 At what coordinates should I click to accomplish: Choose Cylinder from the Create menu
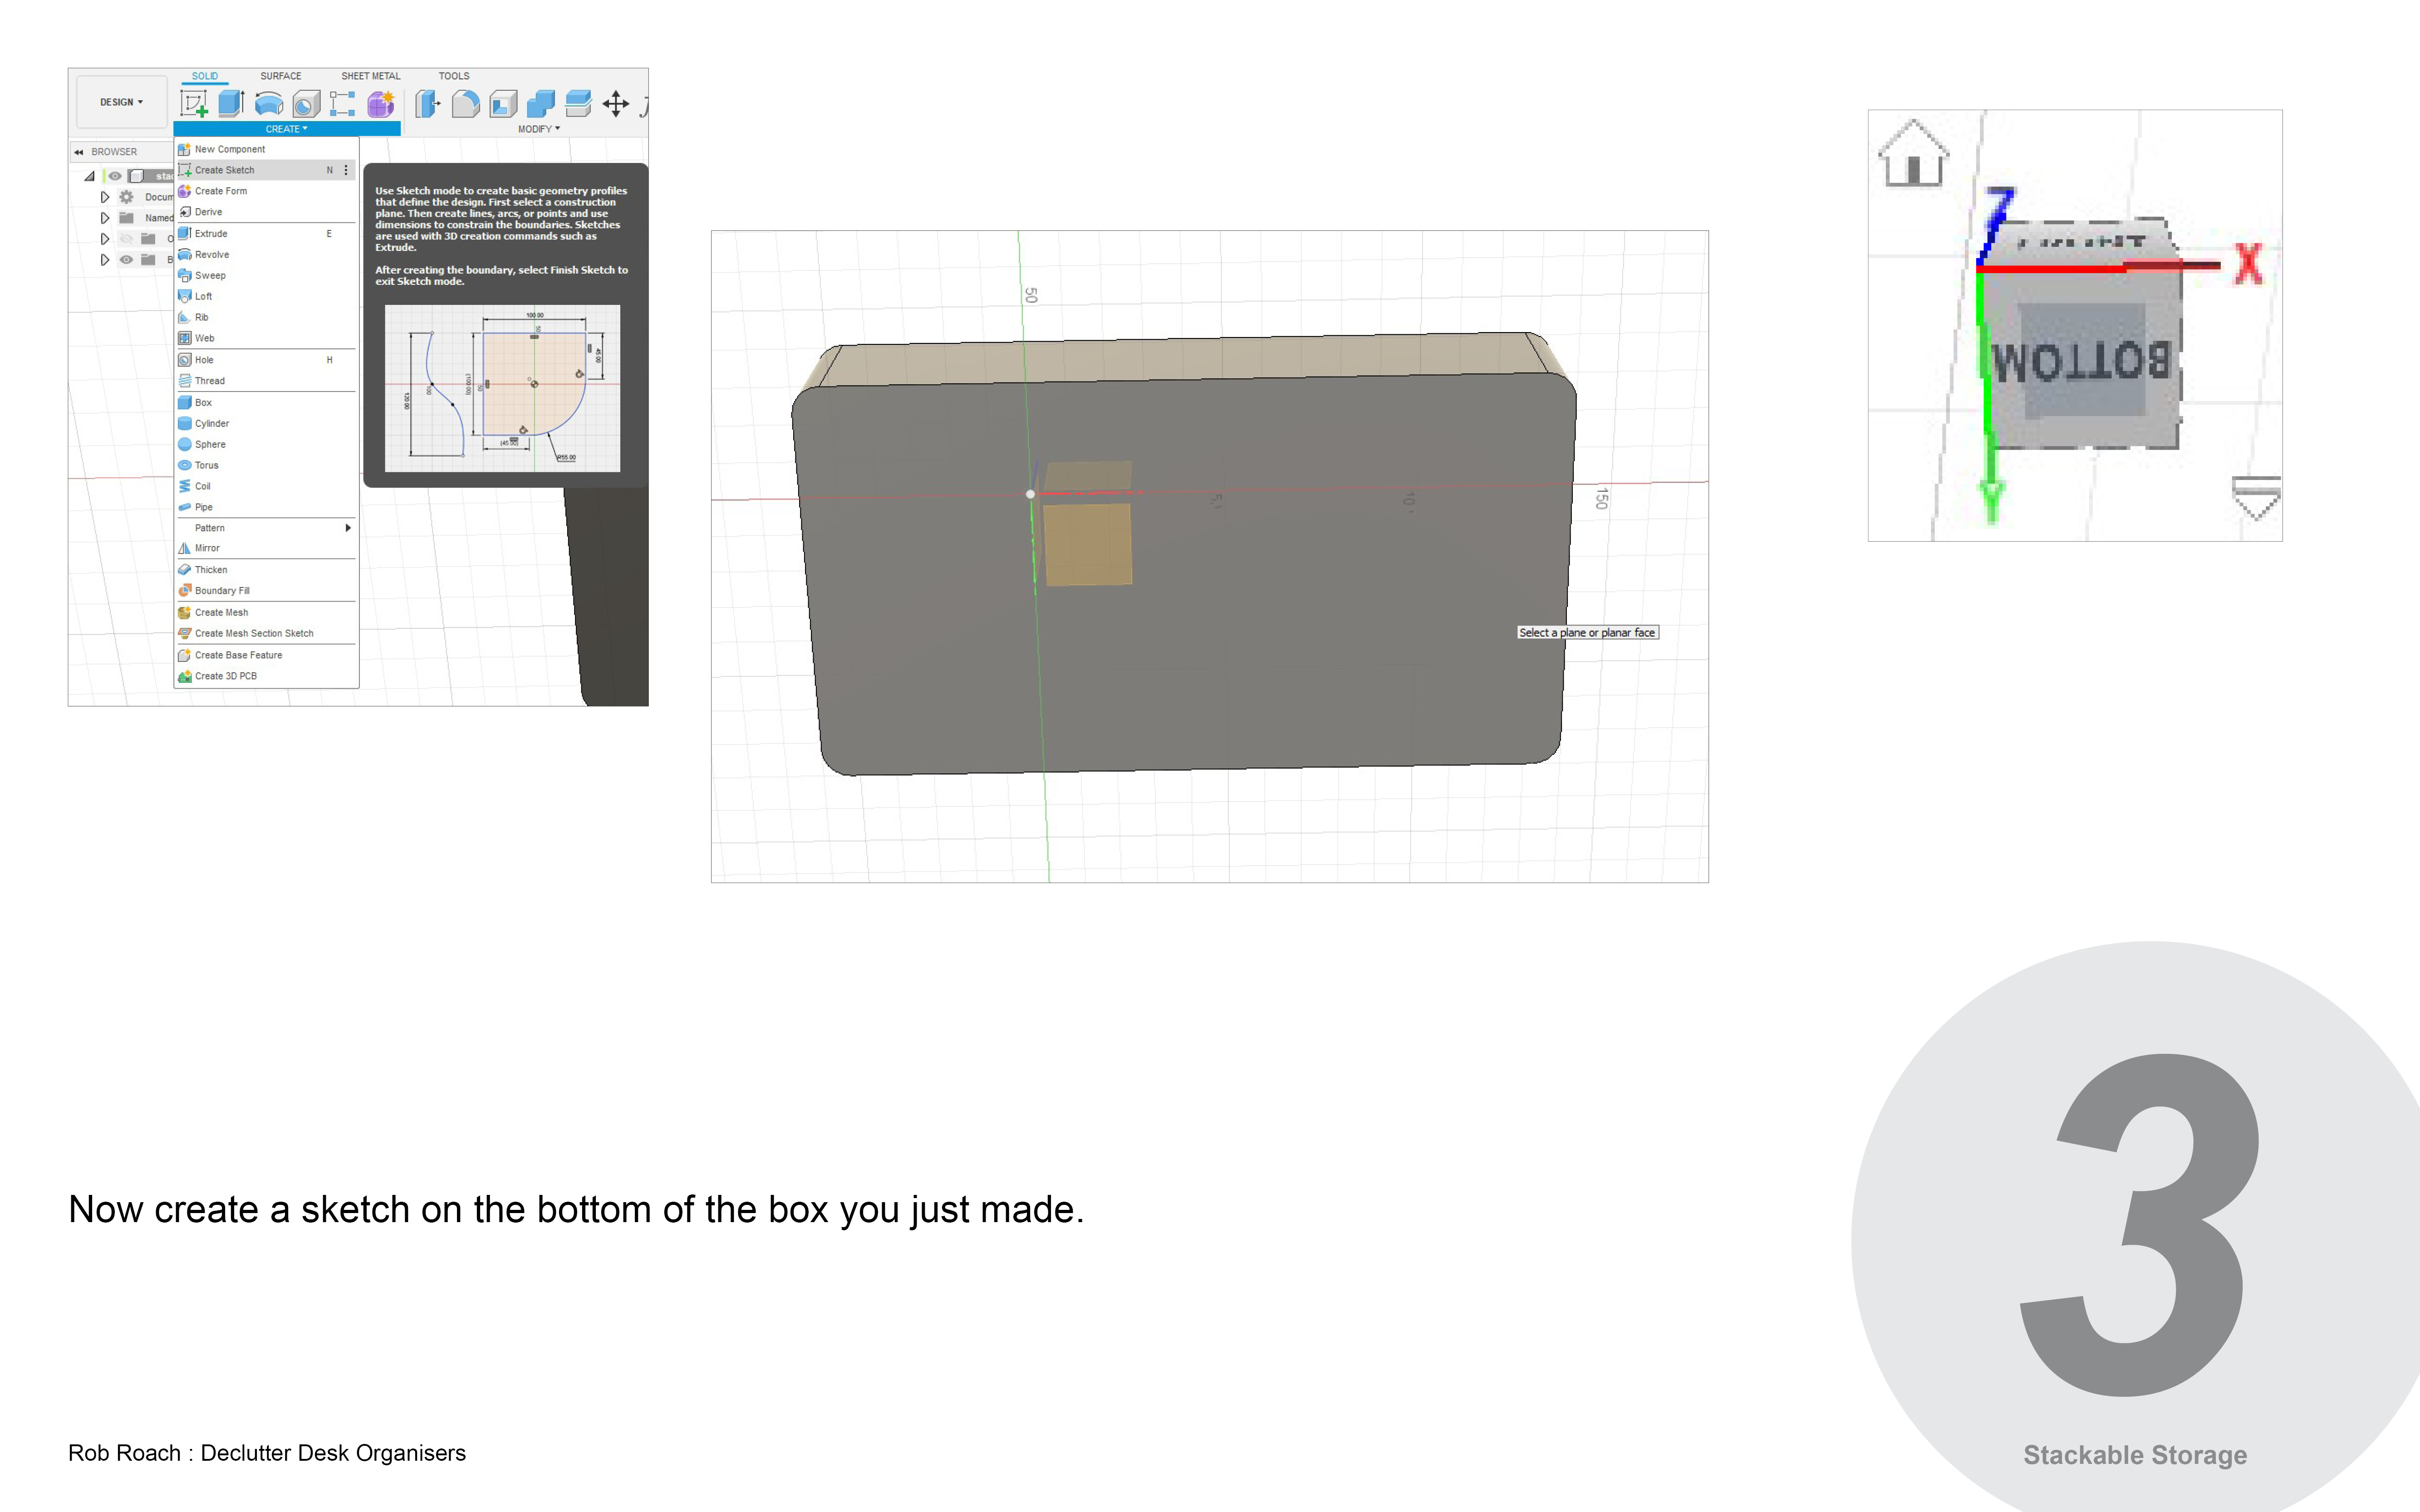(x=266, y=424)
